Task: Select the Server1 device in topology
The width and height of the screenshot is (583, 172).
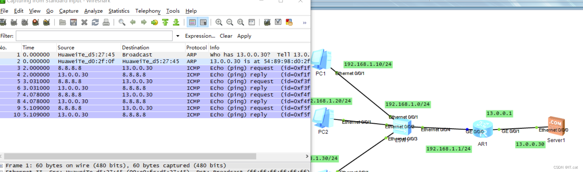Action: coord(556,127)
